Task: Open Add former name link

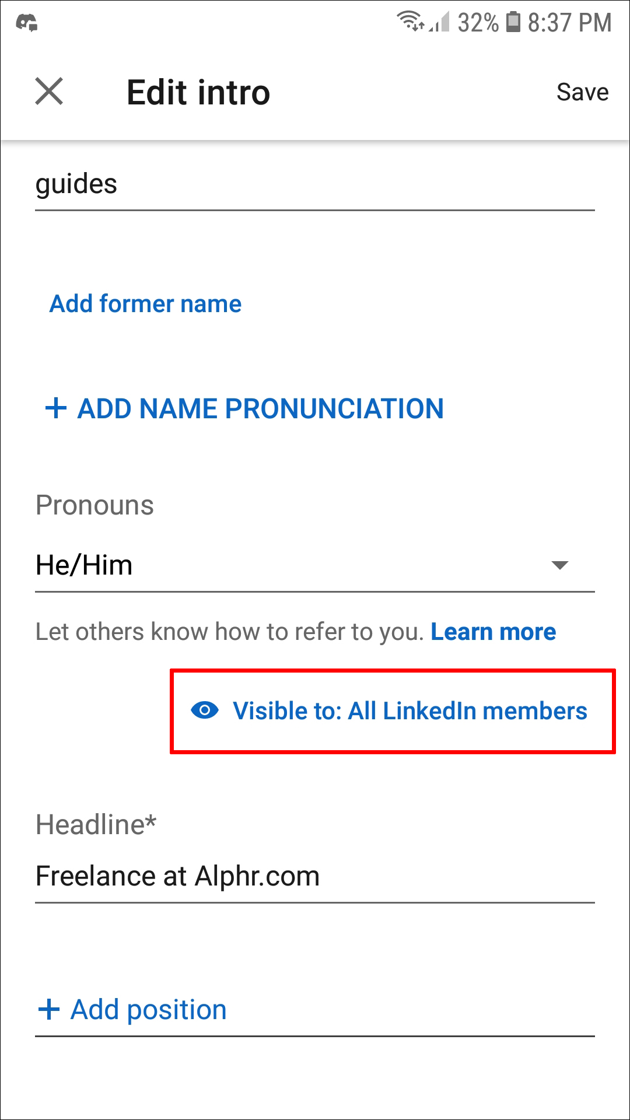Action: 145,304
